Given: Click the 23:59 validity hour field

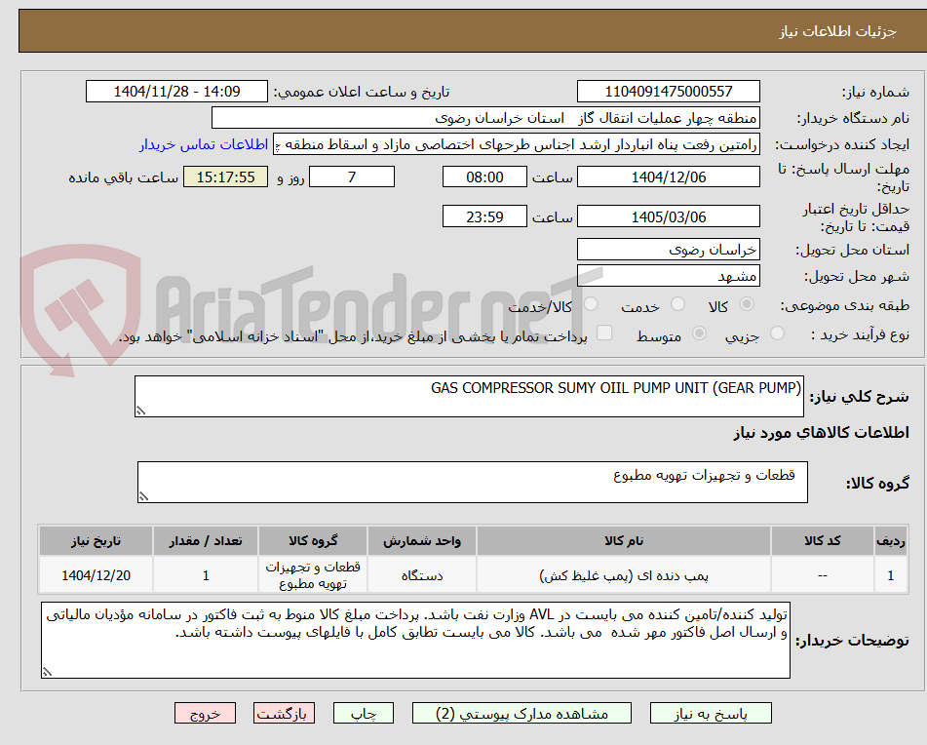Looking at the screenshot, I should tap(484, 216).
